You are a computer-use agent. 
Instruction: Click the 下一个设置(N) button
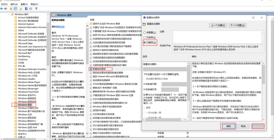point(237,25)
